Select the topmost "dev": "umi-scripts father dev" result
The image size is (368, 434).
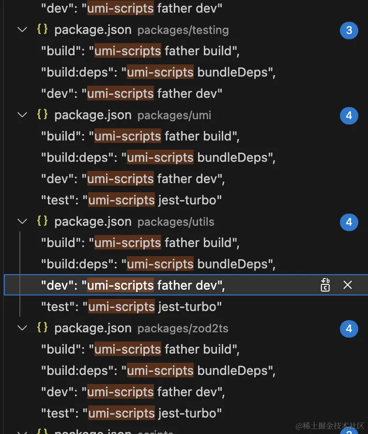[x=131, y=8]
